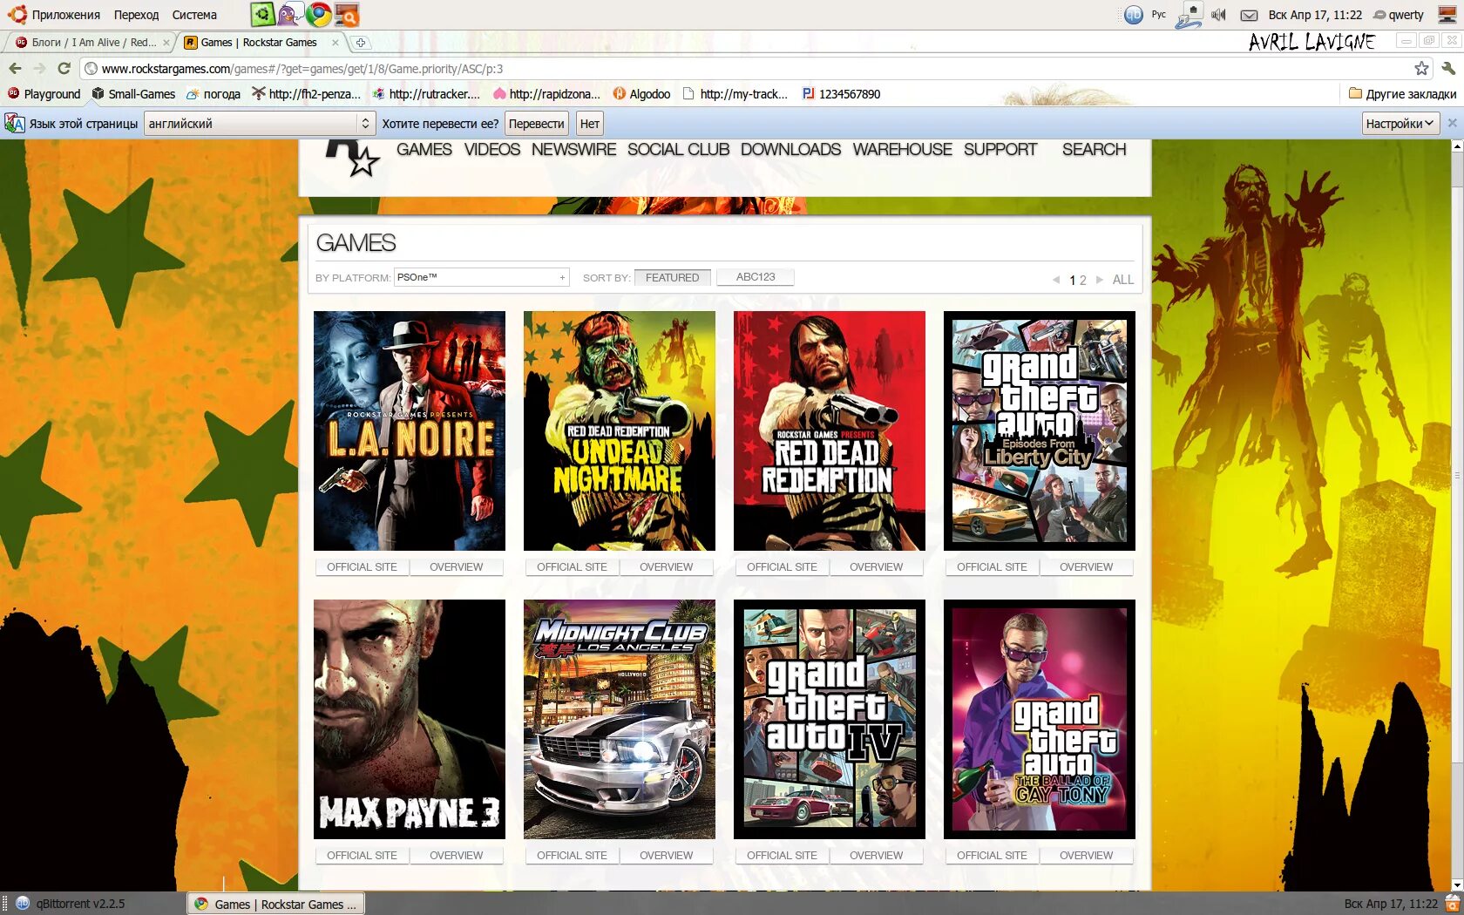This screenshot has width=1464, height=915.
Task: Click the network connection icon
Action: [x=1189, y=15]
